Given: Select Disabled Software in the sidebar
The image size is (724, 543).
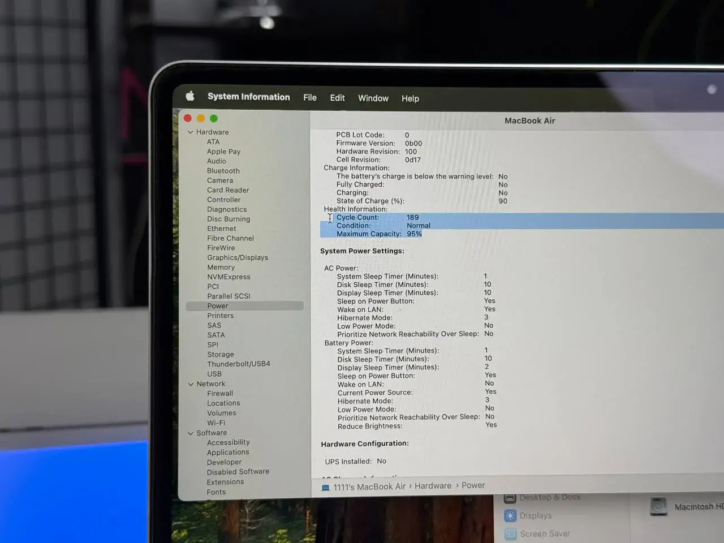Looking at the screenshot, I should pos(238,472).
